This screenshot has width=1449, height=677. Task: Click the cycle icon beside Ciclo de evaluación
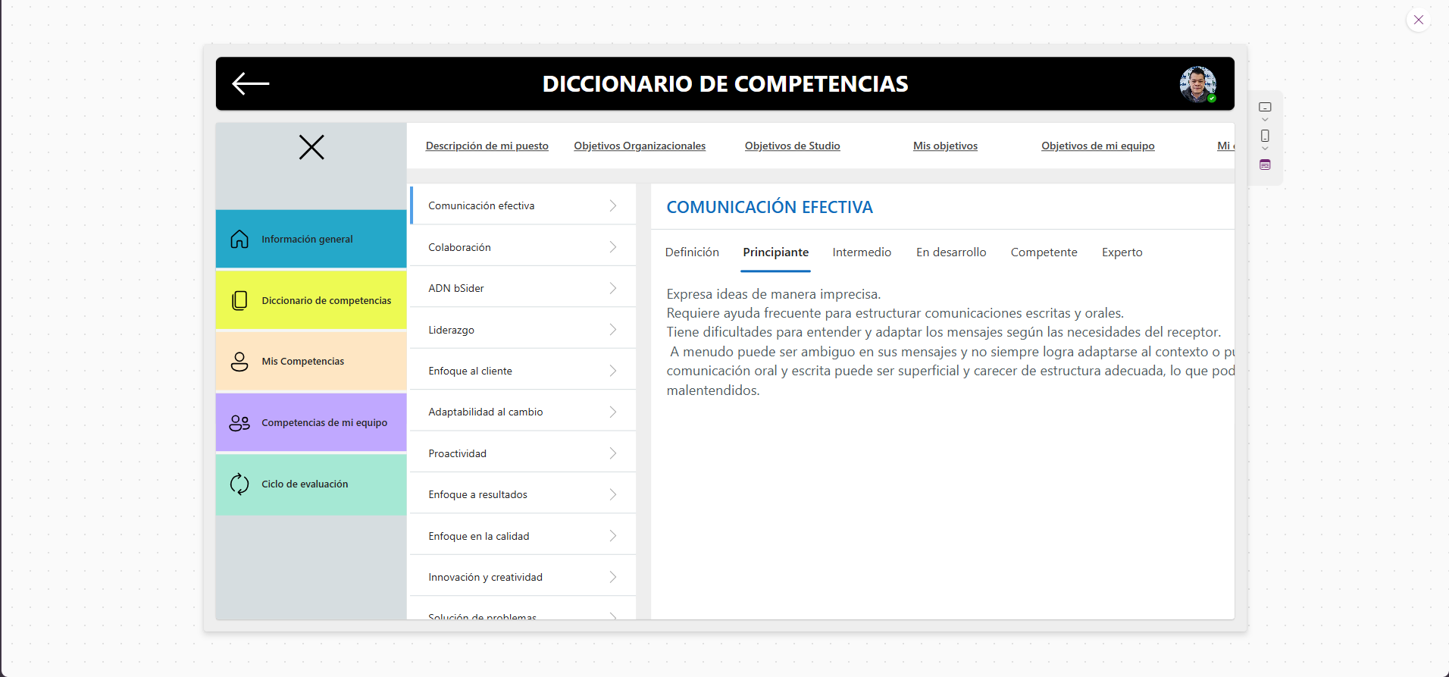click(239, 484)
